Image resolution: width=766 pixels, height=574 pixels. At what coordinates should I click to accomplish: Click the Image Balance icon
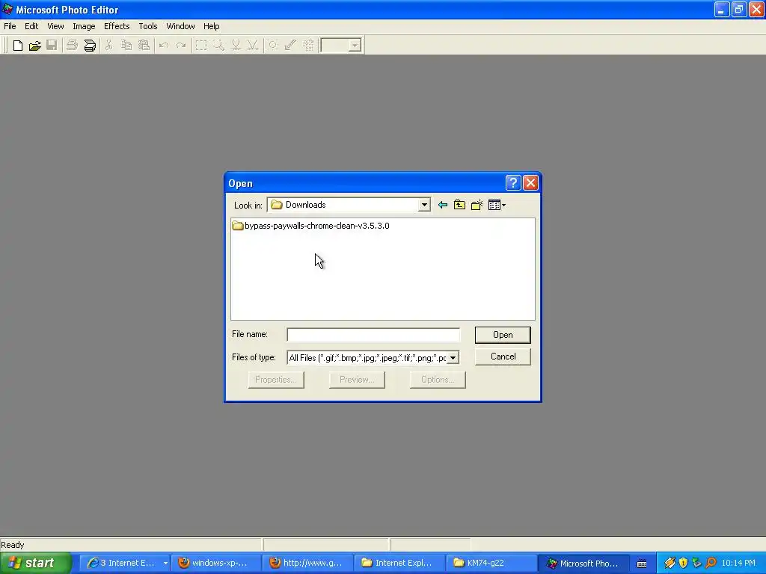[x=273, y=46]
